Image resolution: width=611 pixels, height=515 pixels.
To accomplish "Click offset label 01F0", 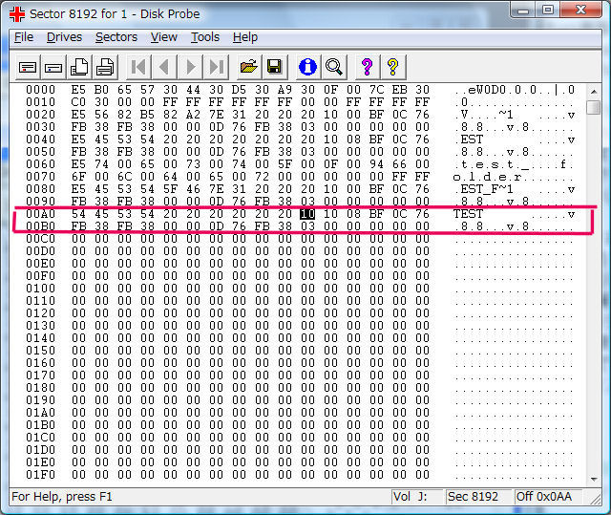I will pyautogui.click(x=40, y=475).
